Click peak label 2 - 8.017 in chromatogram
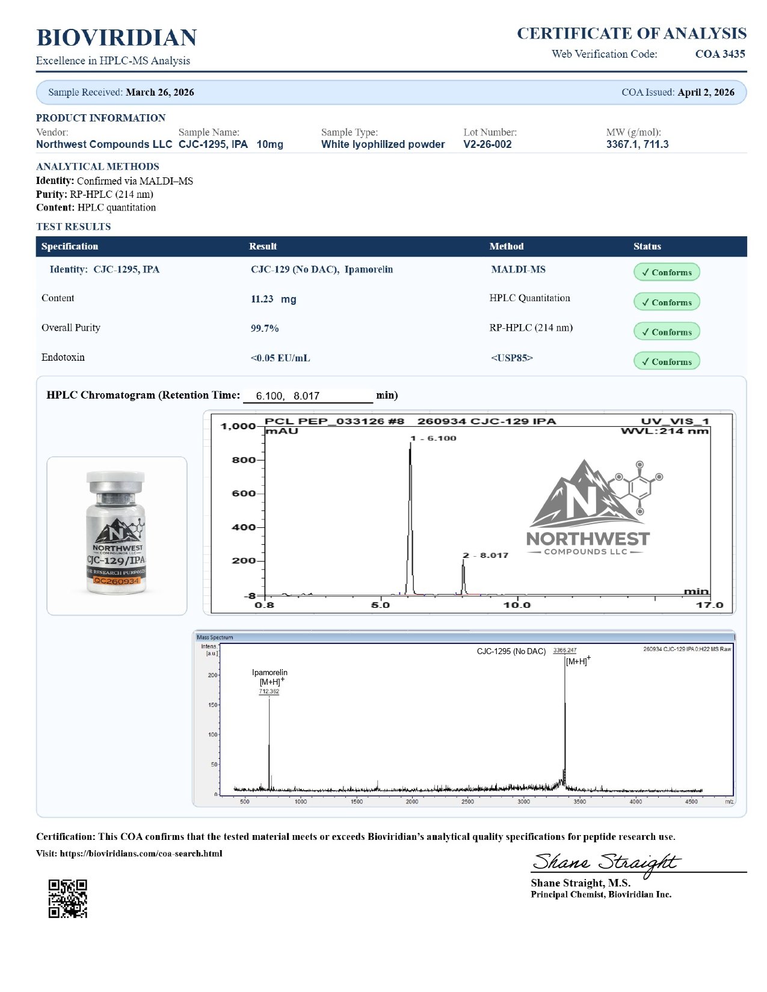The width and height of the screenshot is (767, 992). [485, 556]
